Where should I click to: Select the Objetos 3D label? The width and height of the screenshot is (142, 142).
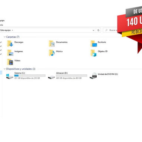click(103, 51)
